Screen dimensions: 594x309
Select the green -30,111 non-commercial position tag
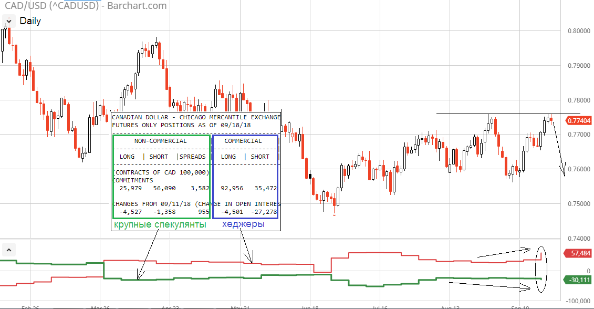click(x=578, y=280)
